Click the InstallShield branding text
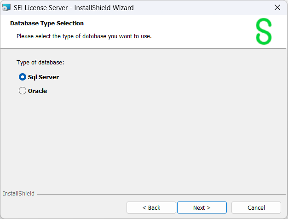Image resolution: width=288 pixels, height=219 pixels. pyautogui.click(x=18, y=194)
